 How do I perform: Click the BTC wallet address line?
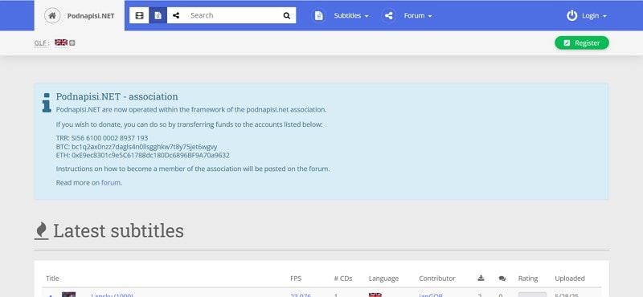click(x=137, y=147)
